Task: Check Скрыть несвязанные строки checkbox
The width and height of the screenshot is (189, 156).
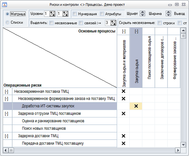Action: [x=160, y=23]
